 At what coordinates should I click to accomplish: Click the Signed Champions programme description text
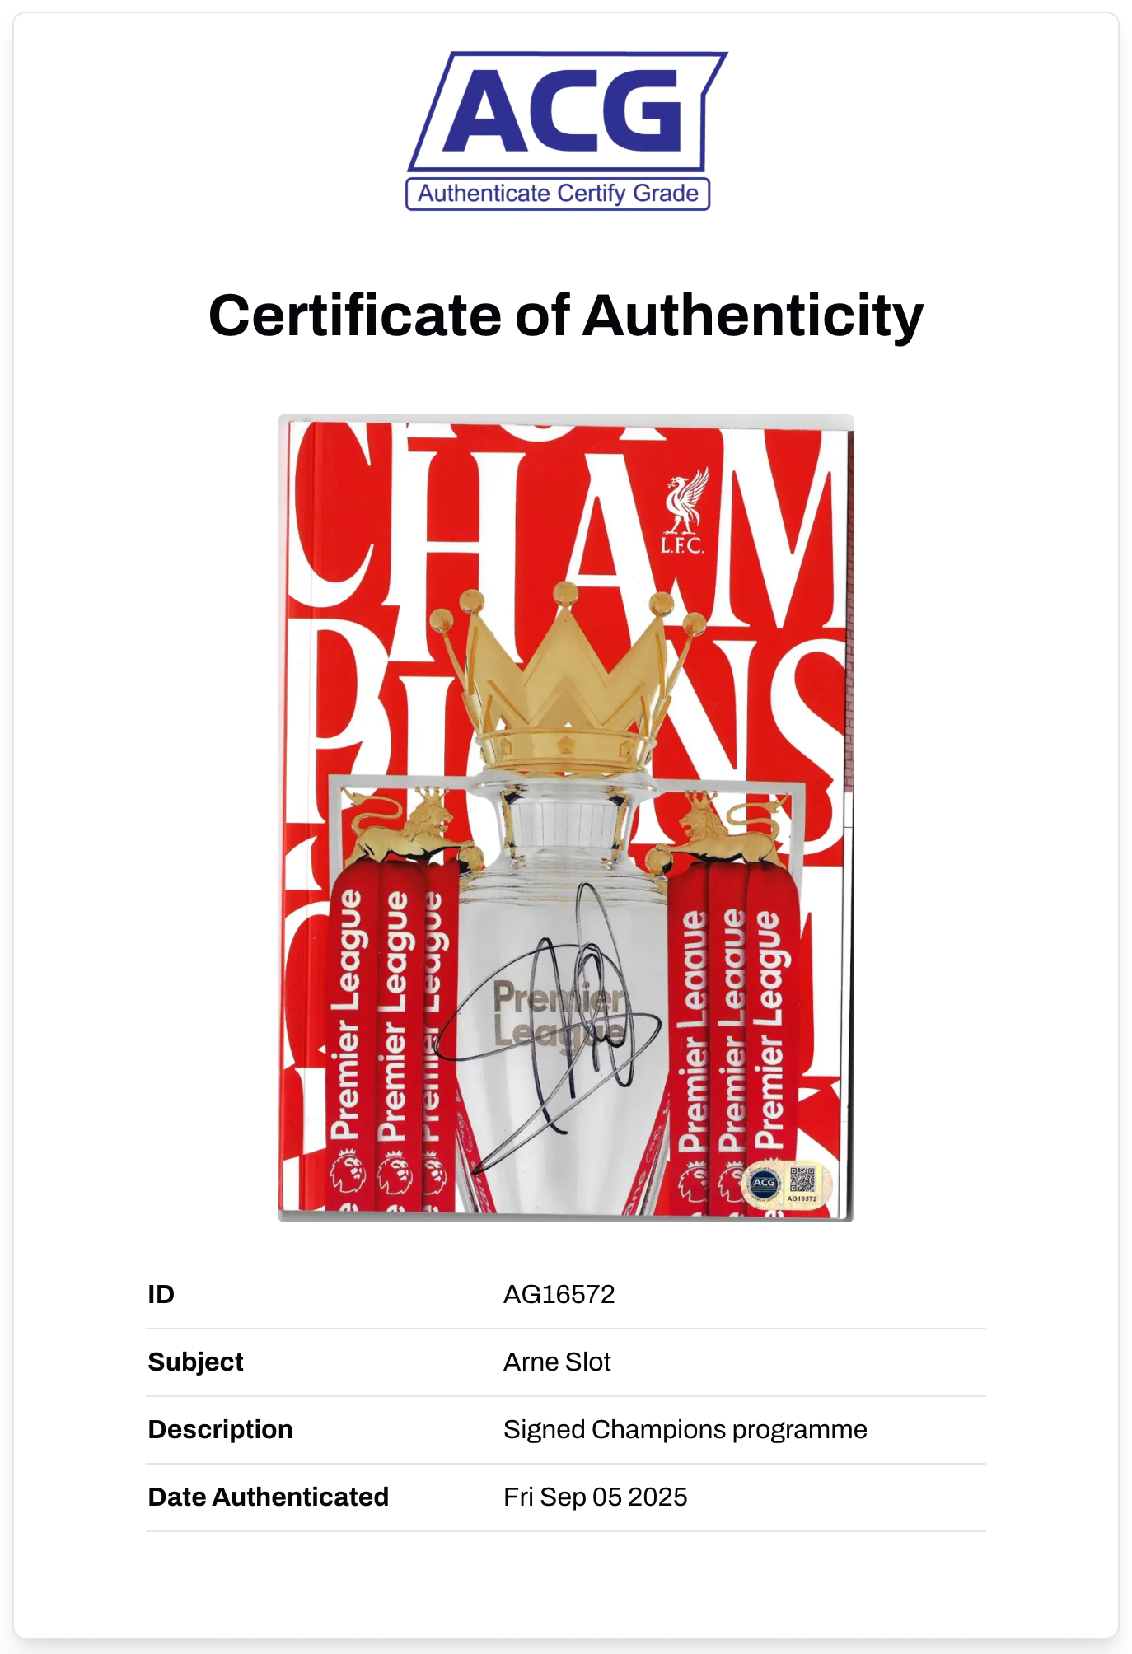point(685,1429)
